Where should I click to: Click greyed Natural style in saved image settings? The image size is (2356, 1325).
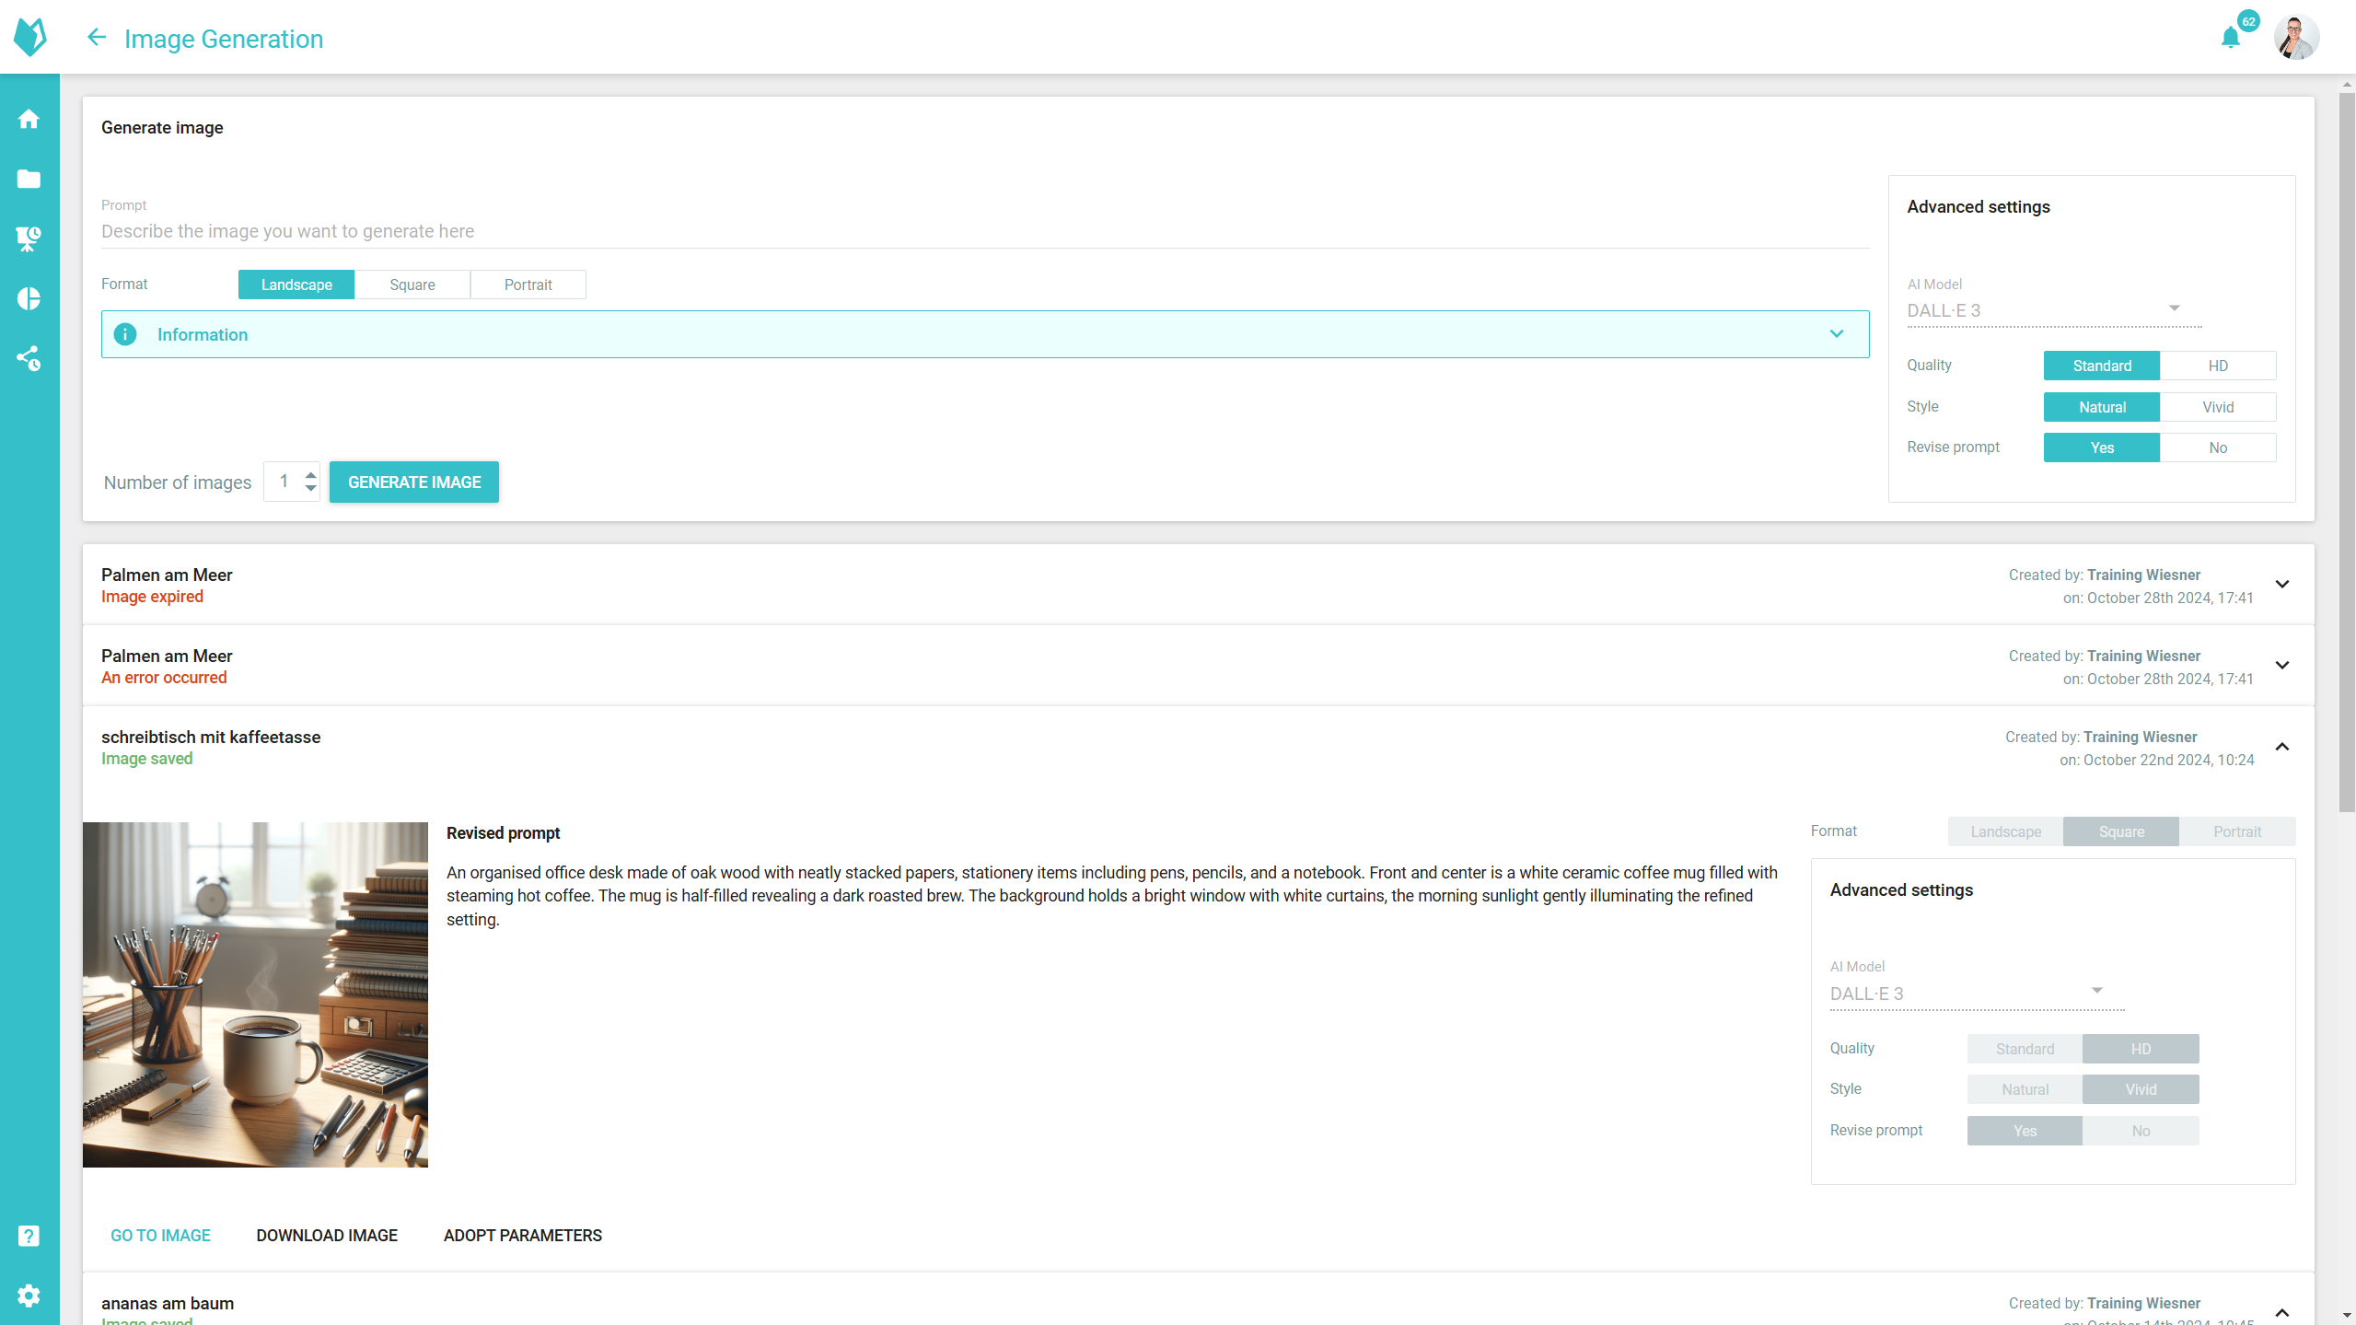click(2025, 1089)
